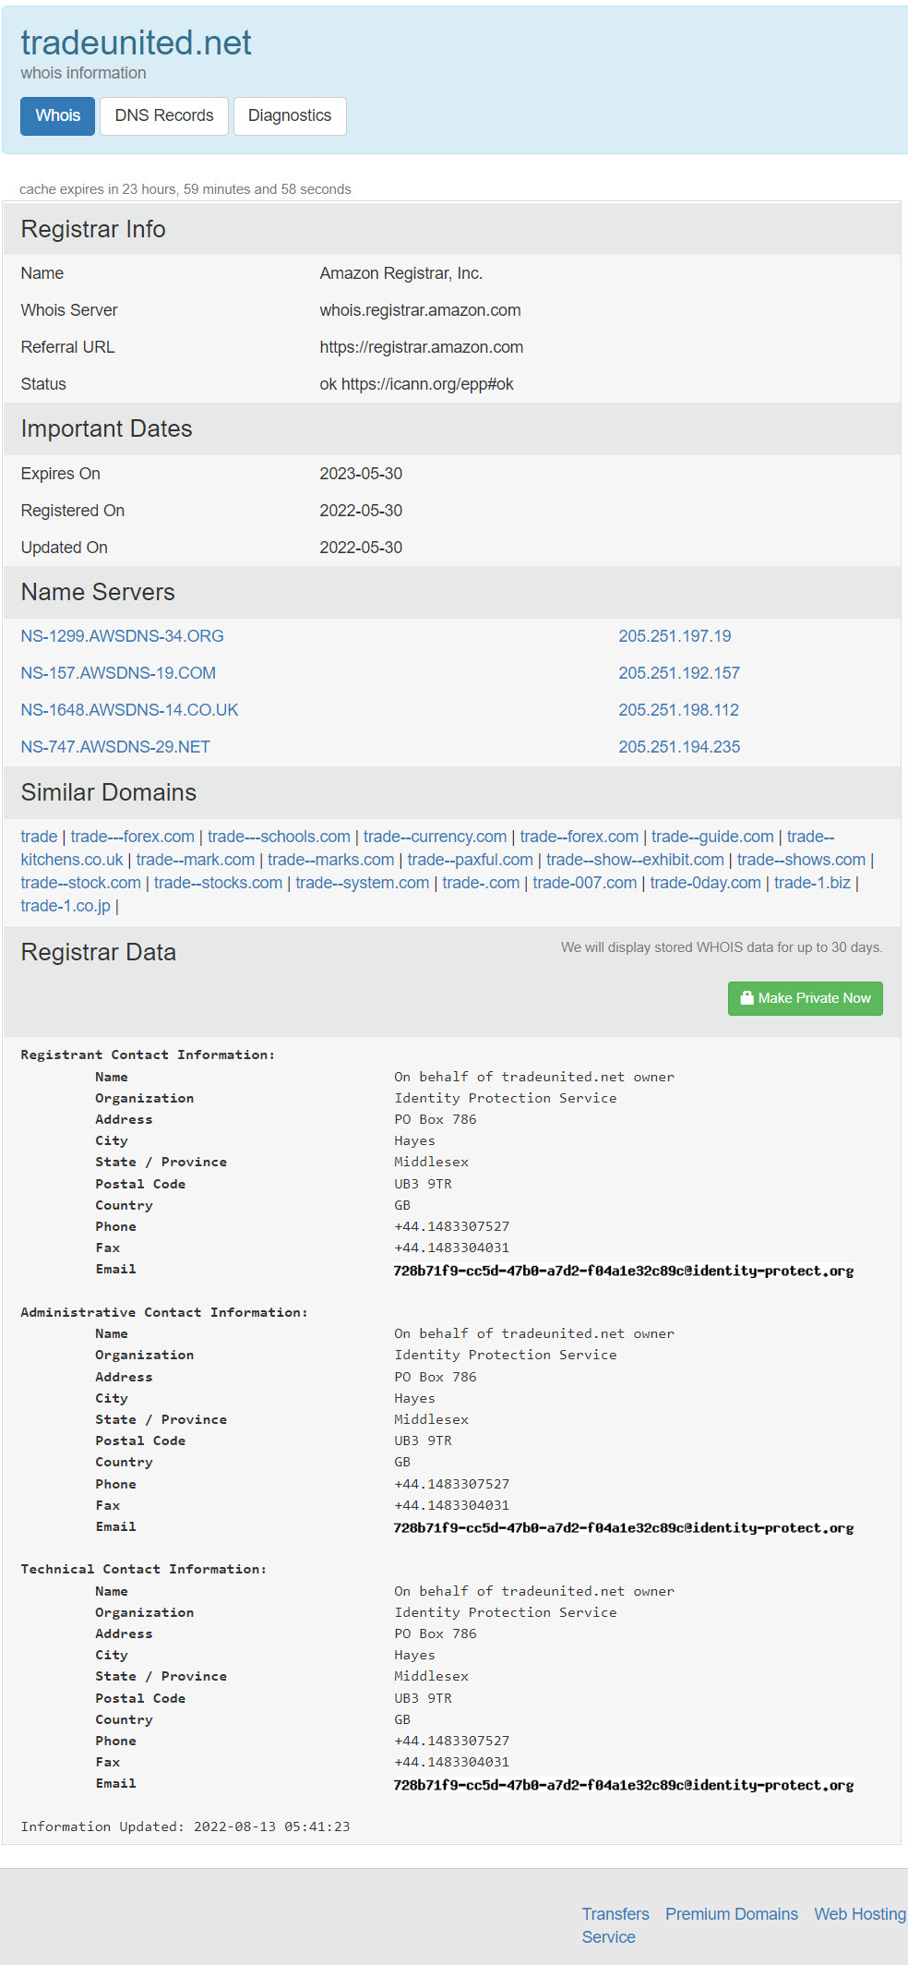Open the Web Hosting footer link
The height and width of the screenshot is (1965, 908).
[x=860, y=1914]
